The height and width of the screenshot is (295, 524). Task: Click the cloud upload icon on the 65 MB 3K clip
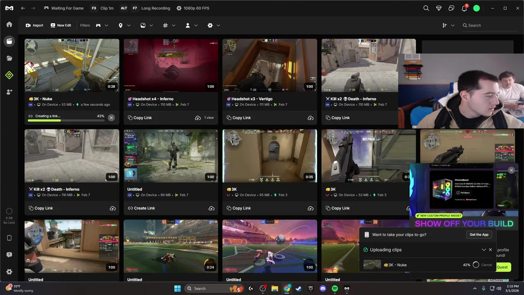pyautogui.click(x=310, y=208)
